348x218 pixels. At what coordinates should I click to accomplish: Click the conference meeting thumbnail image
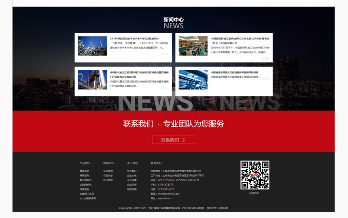point(193,46)
